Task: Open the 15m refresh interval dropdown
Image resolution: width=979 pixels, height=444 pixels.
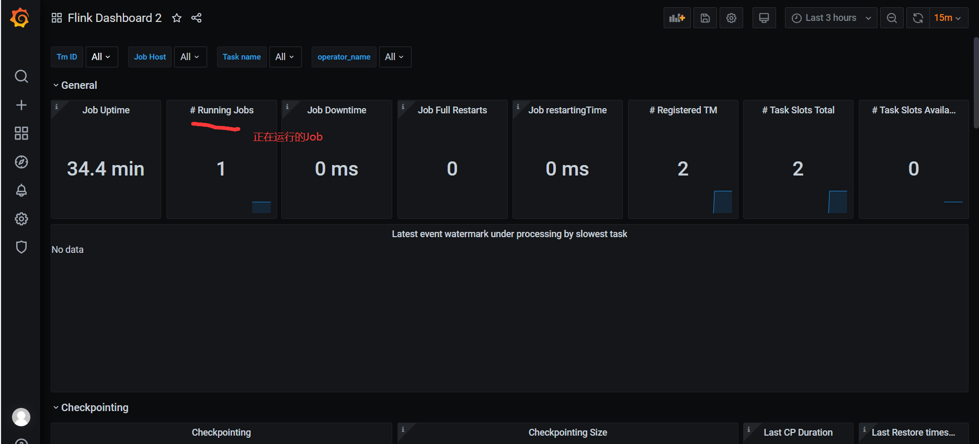Action: pos(949,18)
